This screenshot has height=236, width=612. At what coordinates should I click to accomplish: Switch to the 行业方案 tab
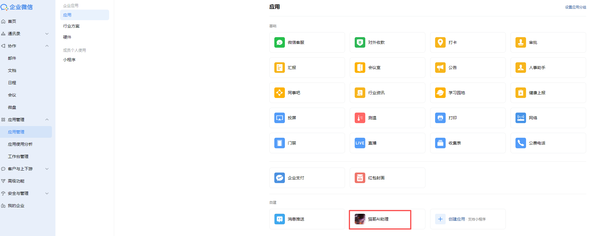(x=71, y=26)
